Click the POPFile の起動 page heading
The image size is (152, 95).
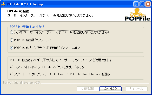click(x=17, y=11)
